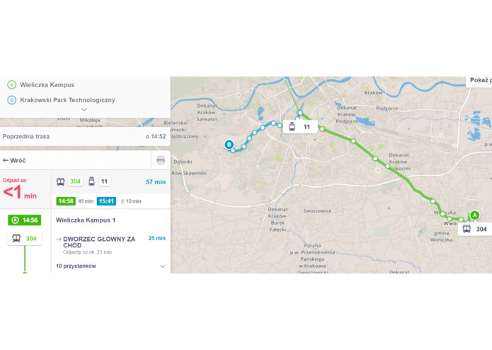492x350 pixels.
Task: Click the printer icon
Action: point(161,160)
